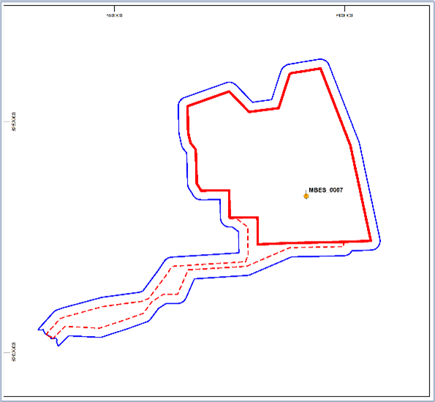Viewport: 435px width, 402px height.
Task: Click the V-shaped notch on red polygon's top edge
Action: point(249,111)
